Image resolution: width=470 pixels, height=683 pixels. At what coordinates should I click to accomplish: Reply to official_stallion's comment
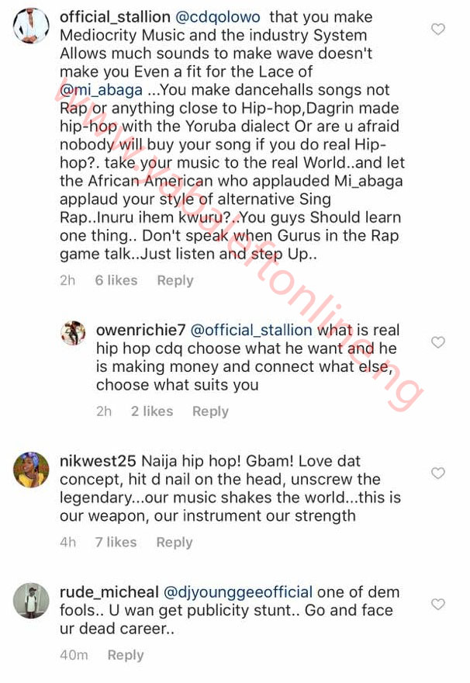175,280
